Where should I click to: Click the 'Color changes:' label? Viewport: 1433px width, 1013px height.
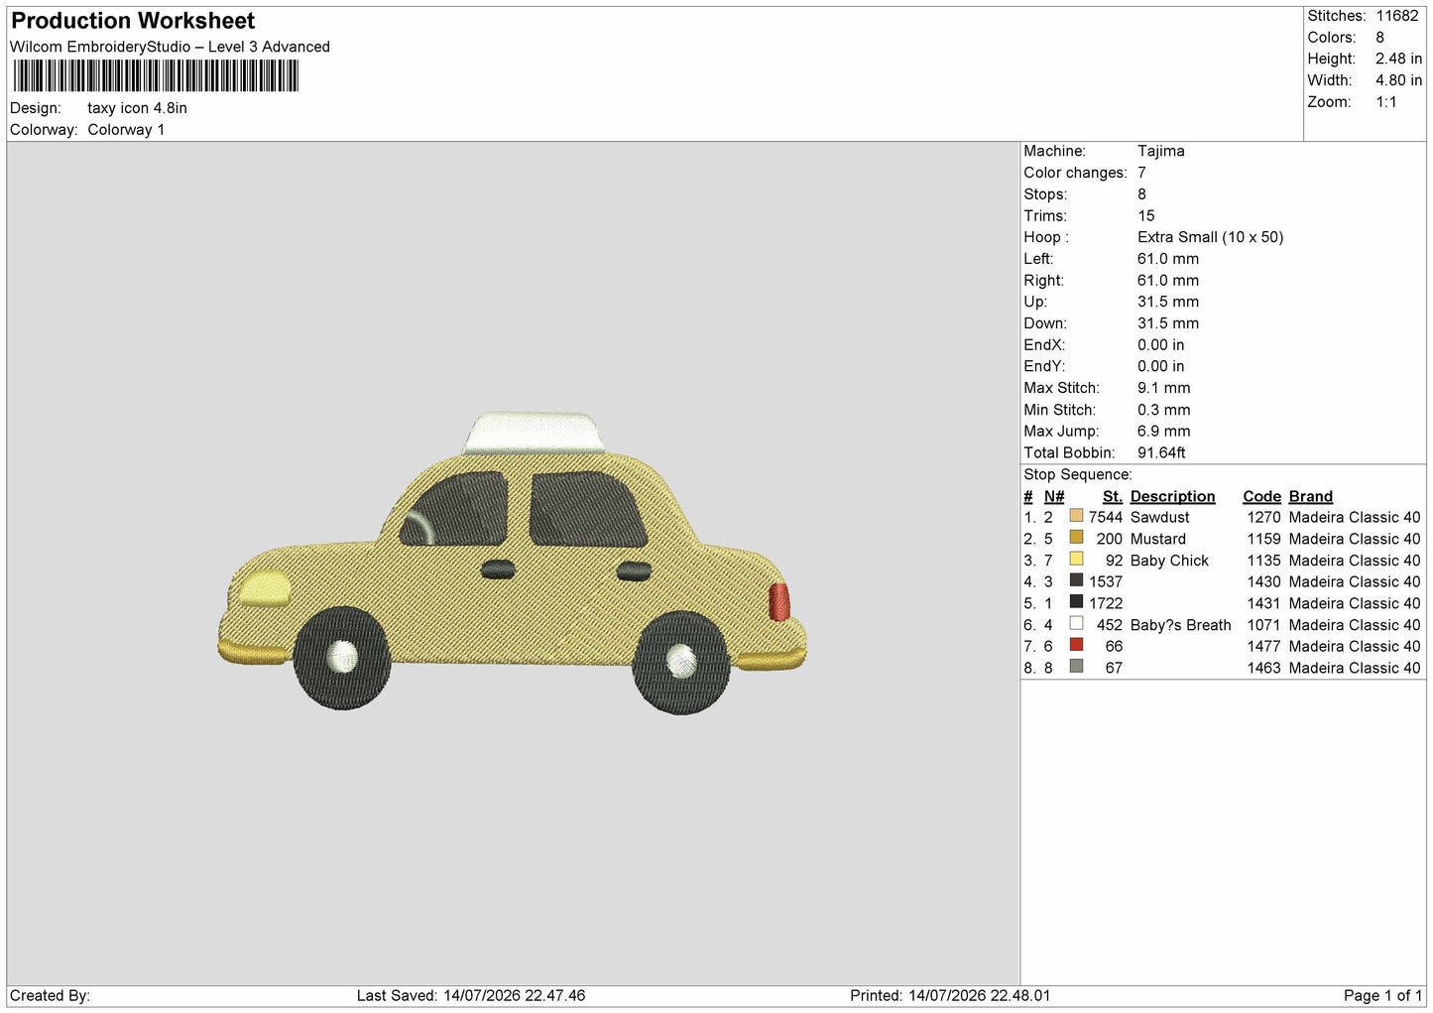(1075, 173)
